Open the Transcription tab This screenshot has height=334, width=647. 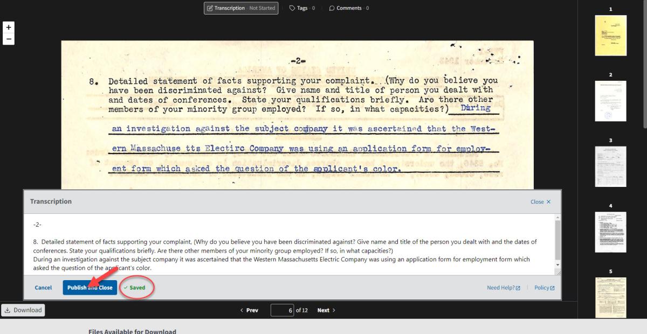[241, 8]
